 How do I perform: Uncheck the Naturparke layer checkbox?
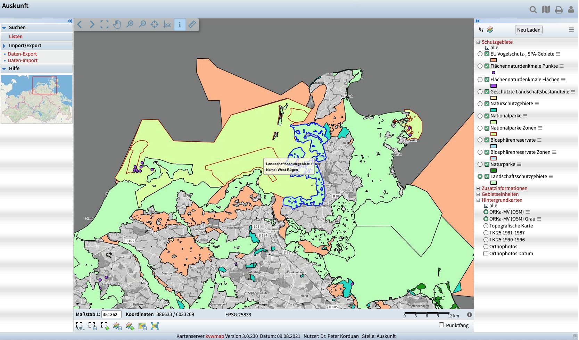[x=487, y=164]
